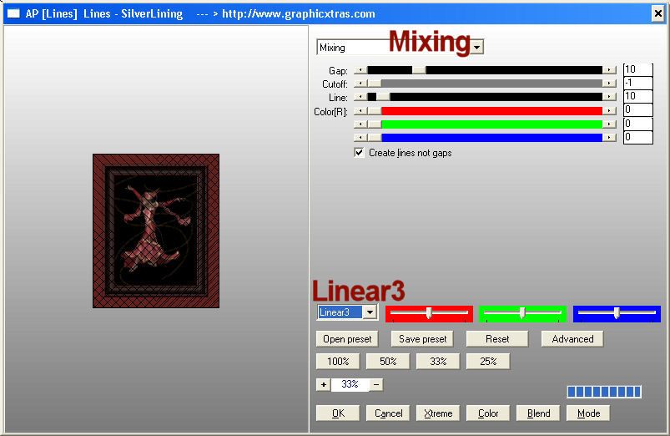Set preview zoom to 25%
Viewport: 670px width, 436px height.
point(488,362)
